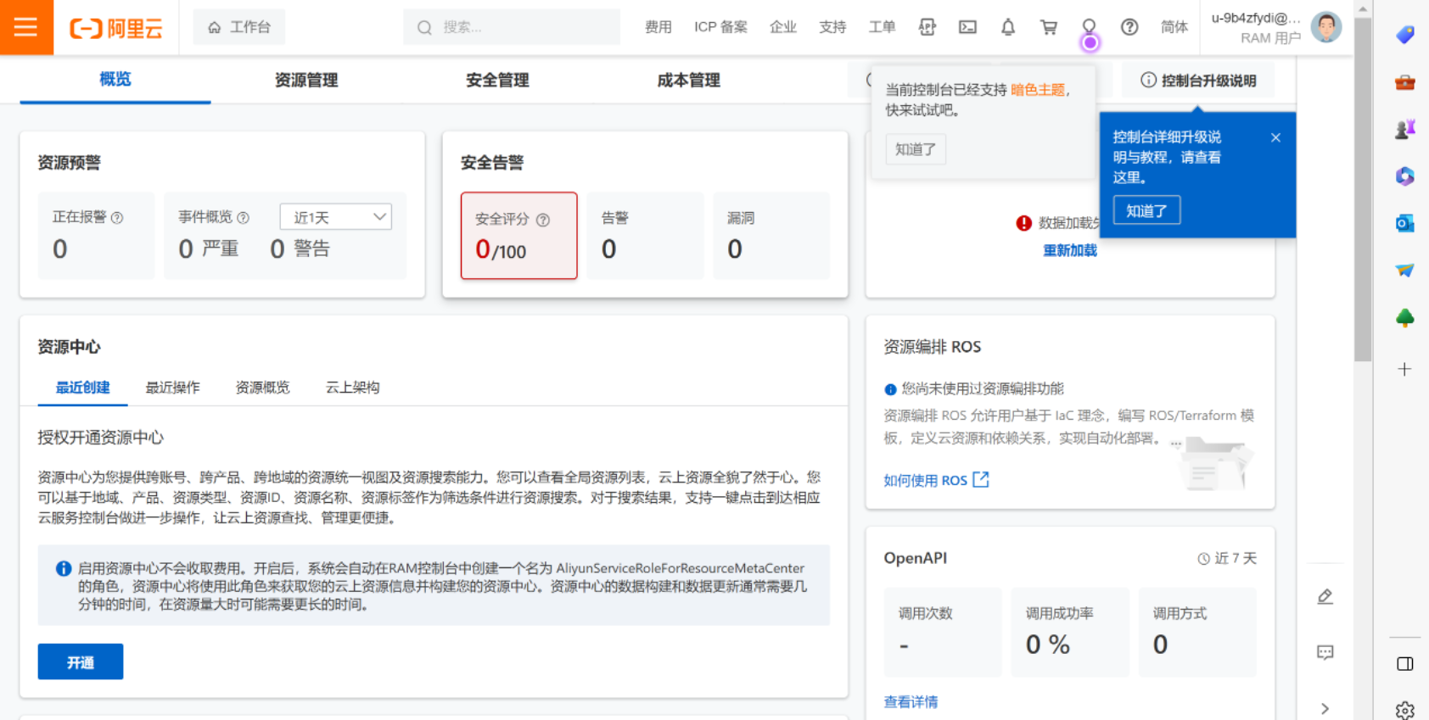
Task: Select the 资源概览 tab
Action: [262, 388]
